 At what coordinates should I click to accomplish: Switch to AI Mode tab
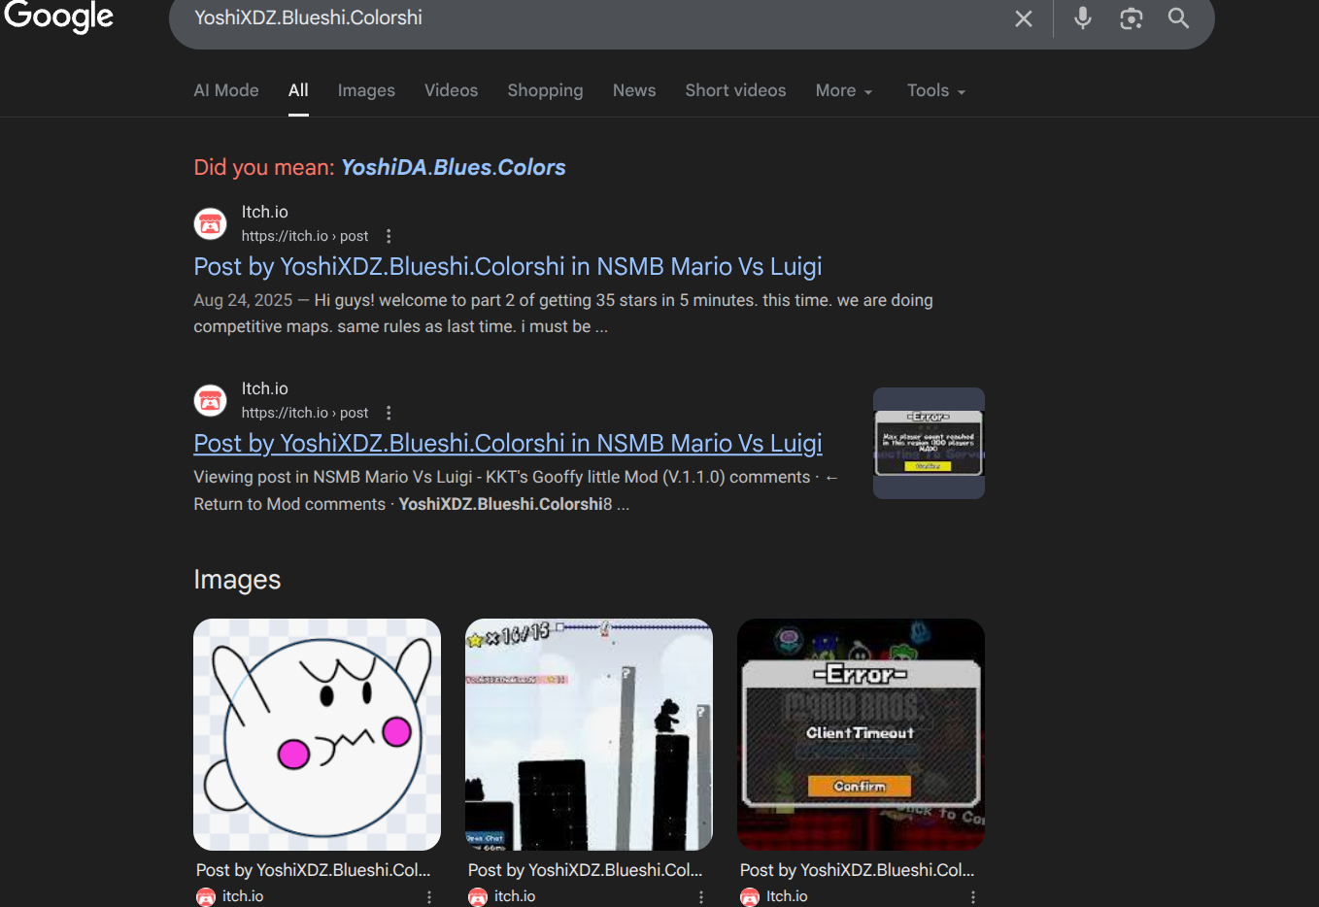226,90
